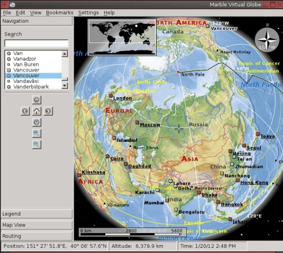The height and width of the screenshot is (253, 283).
Task: Click the results list scroll up arrow
Action: (65, 54)
